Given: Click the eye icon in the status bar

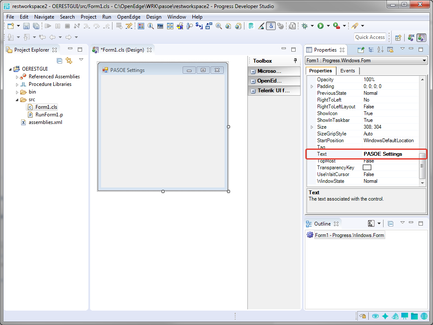Looking at the screenshot, I should click(x=375, y=316).
